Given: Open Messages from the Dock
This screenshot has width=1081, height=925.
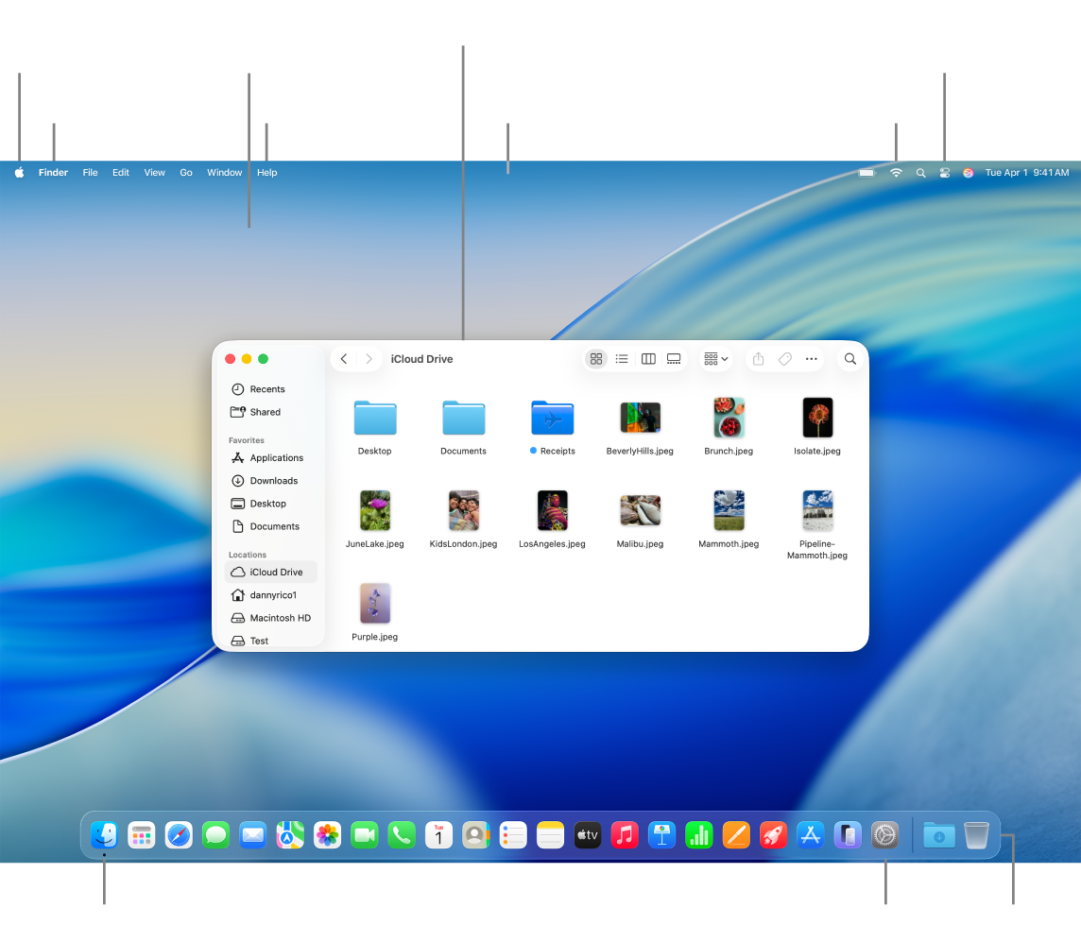Looking at the screenshot, I should [215, 835].
